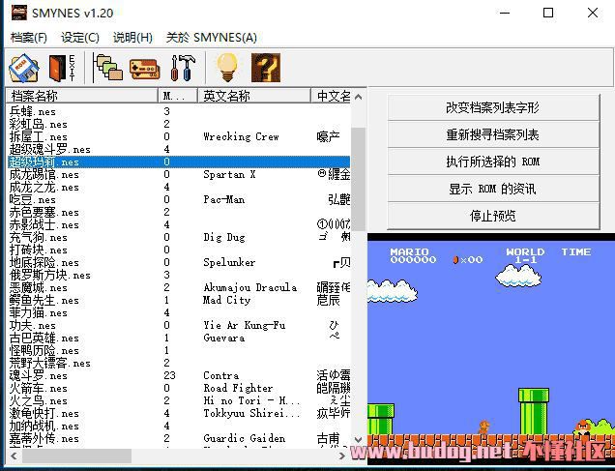This screenshot has width=615, height=471.
Task: Click the 改变档案列表字形 button
Action: tap(493, 107)
